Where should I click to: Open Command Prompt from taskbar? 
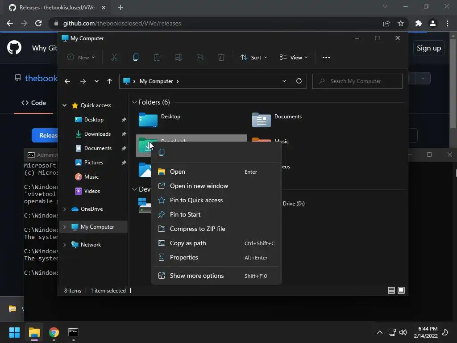point(73,332)
